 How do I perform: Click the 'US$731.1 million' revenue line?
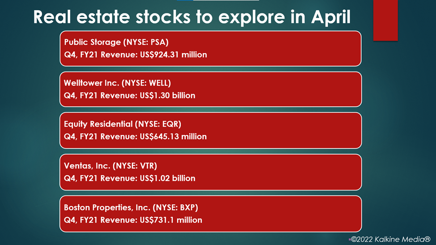point(133,220)
